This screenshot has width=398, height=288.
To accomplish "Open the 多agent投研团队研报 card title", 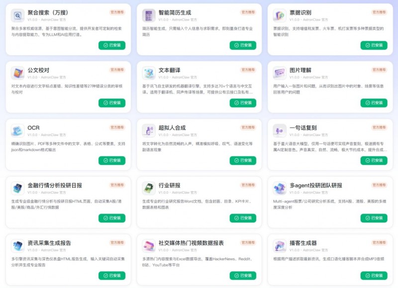I will (316, 185).
